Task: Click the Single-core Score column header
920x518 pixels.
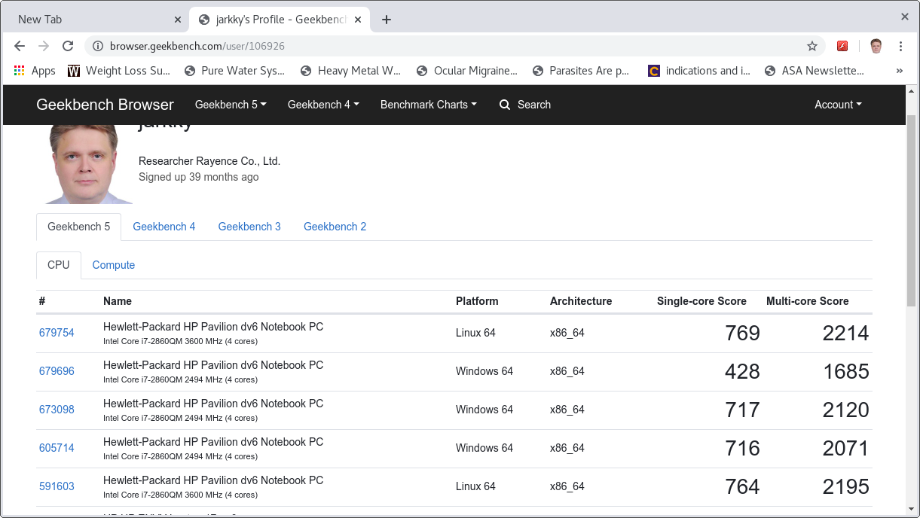Action: tap(701, 301)
